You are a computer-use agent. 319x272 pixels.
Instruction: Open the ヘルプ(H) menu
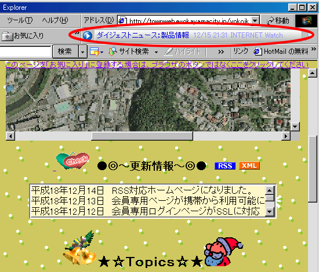coord(55,20)
